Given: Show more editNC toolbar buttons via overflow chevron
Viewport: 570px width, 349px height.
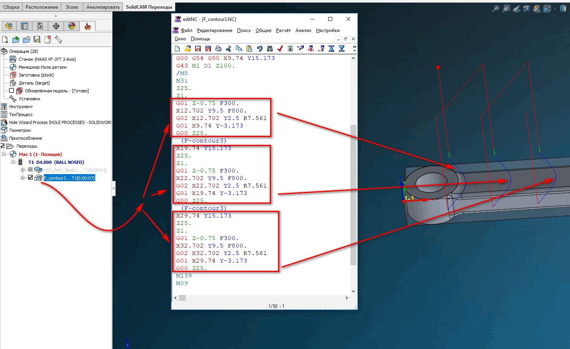Looking at the screenshot, I should click(354, 49).
